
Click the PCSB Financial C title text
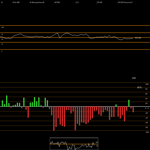point(125,2)
